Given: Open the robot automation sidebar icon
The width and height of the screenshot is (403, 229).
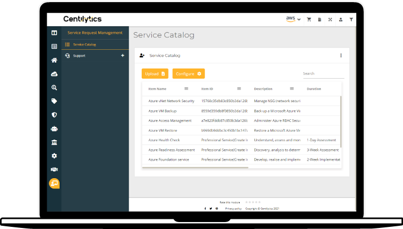Looking at the screenshot, I should coord(54,128).
